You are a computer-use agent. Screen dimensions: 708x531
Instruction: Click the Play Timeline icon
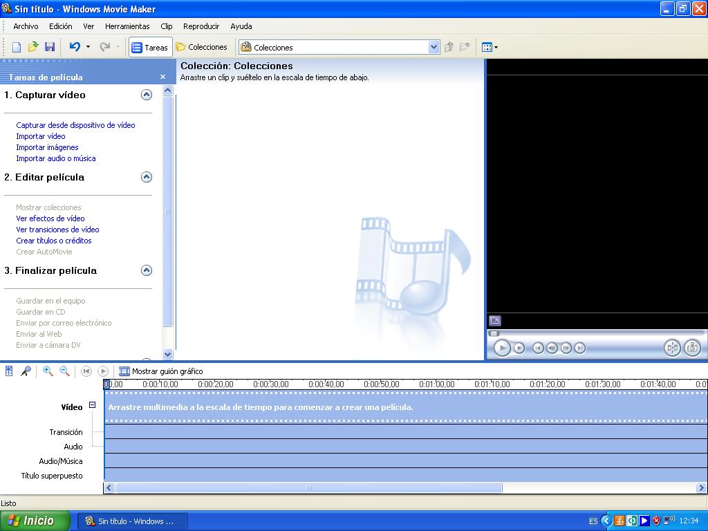pos(103,371)
